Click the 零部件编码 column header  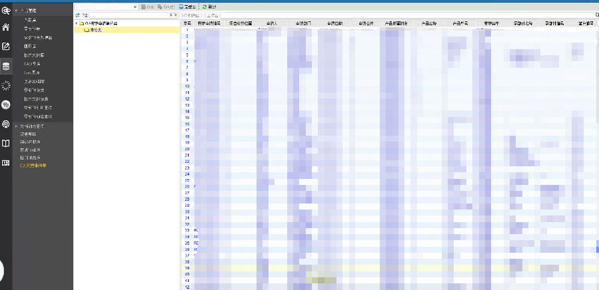pyautogui.click(x=554, y=23)
